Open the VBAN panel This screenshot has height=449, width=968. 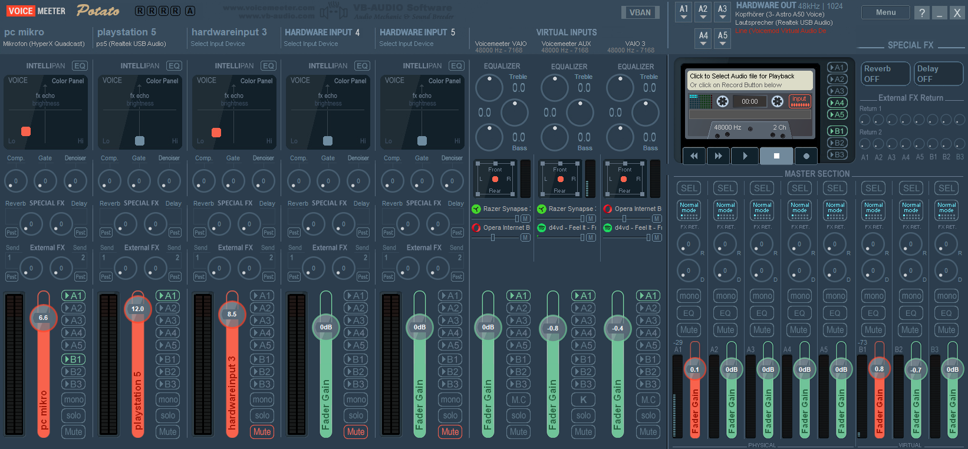coord(640,12)
